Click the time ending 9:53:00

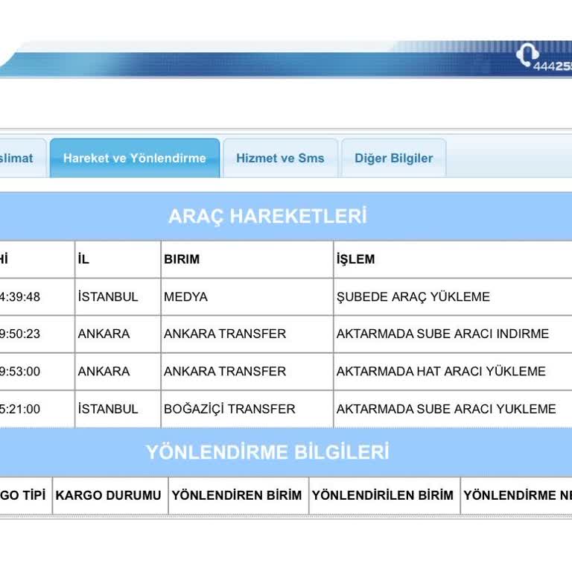tap(20, 372)
